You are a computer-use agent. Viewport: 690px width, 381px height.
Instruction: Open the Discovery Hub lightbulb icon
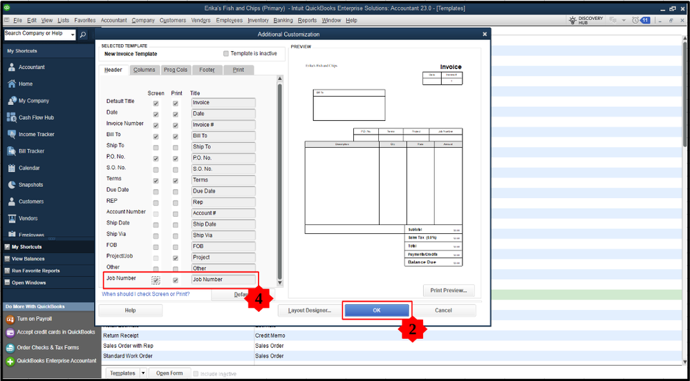[572, 20]
